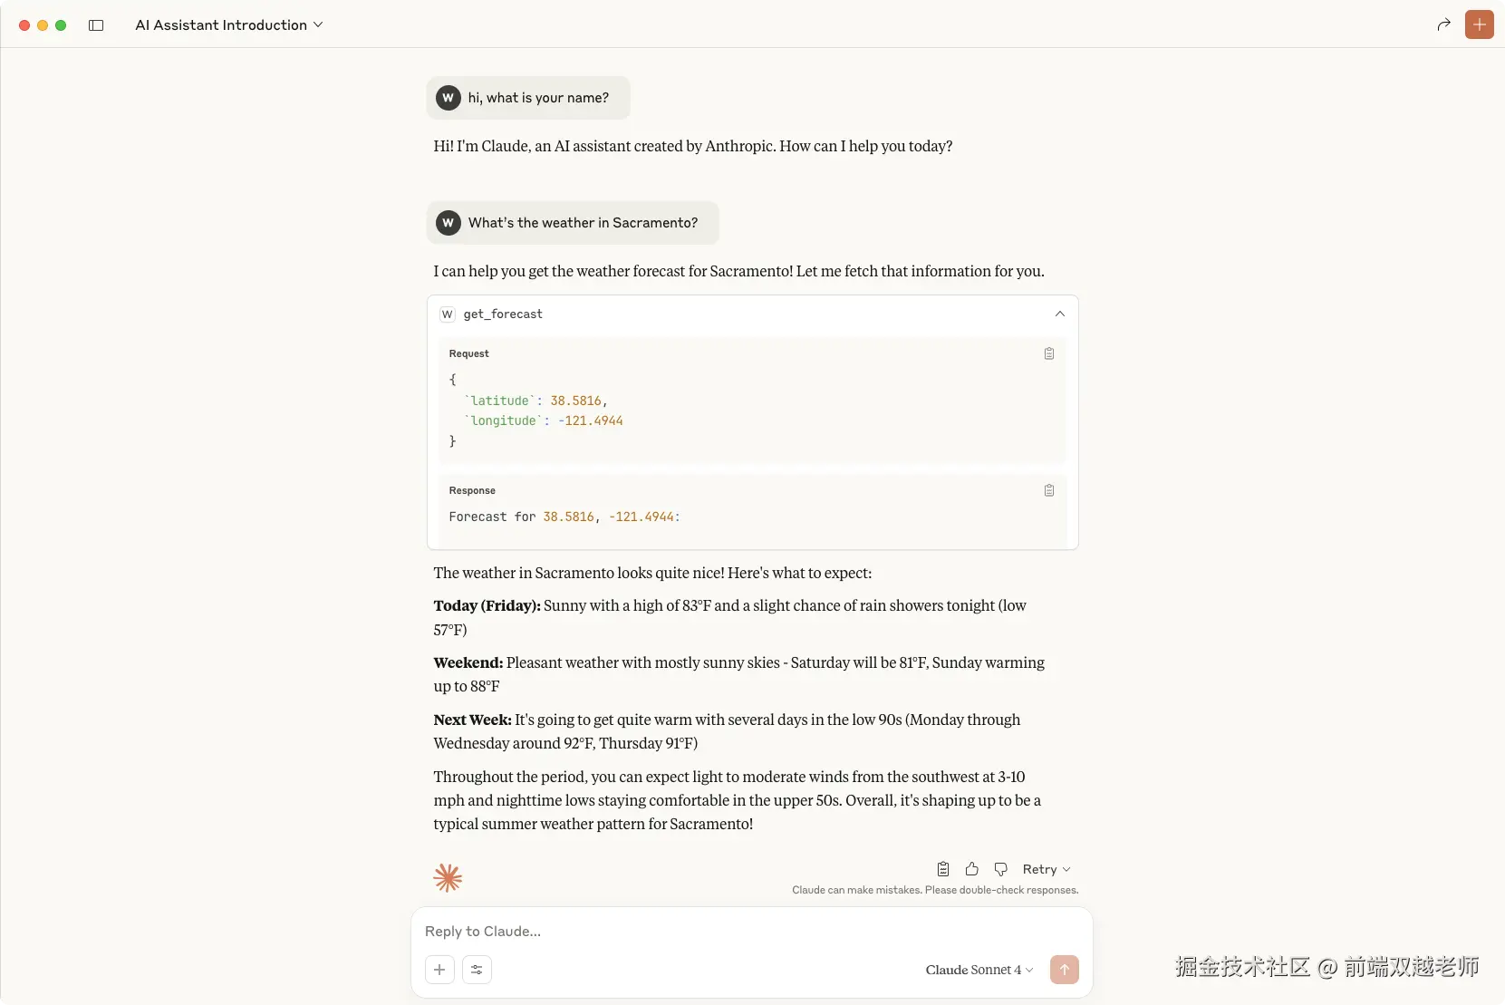The width and height of the screenshot is (1505, 1005).
Task: Give the response a thumbs down
Action: click(1000, 869)
